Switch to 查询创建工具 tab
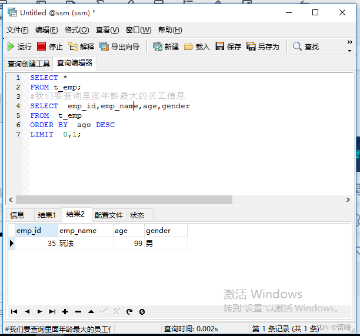The height and width of the screenshot is (336, 360). [x=29, y=64]
